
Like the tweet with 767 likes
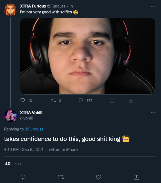(81, 100)
